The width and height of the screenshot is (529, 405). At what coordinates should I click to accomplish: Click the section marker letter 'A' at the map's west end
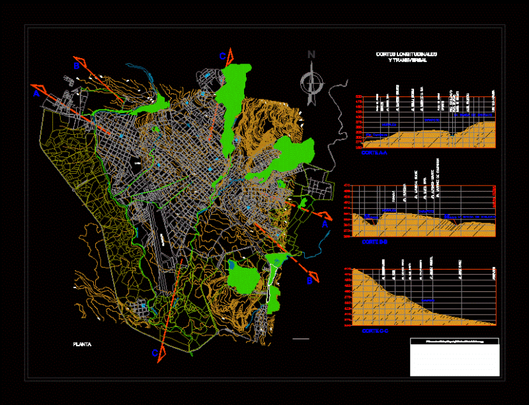tap(36, 94)
